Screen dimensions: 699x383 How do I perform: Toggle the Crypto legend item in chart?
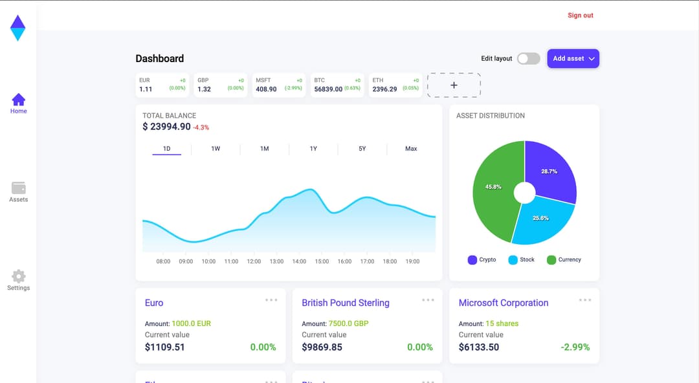(482, 260)
